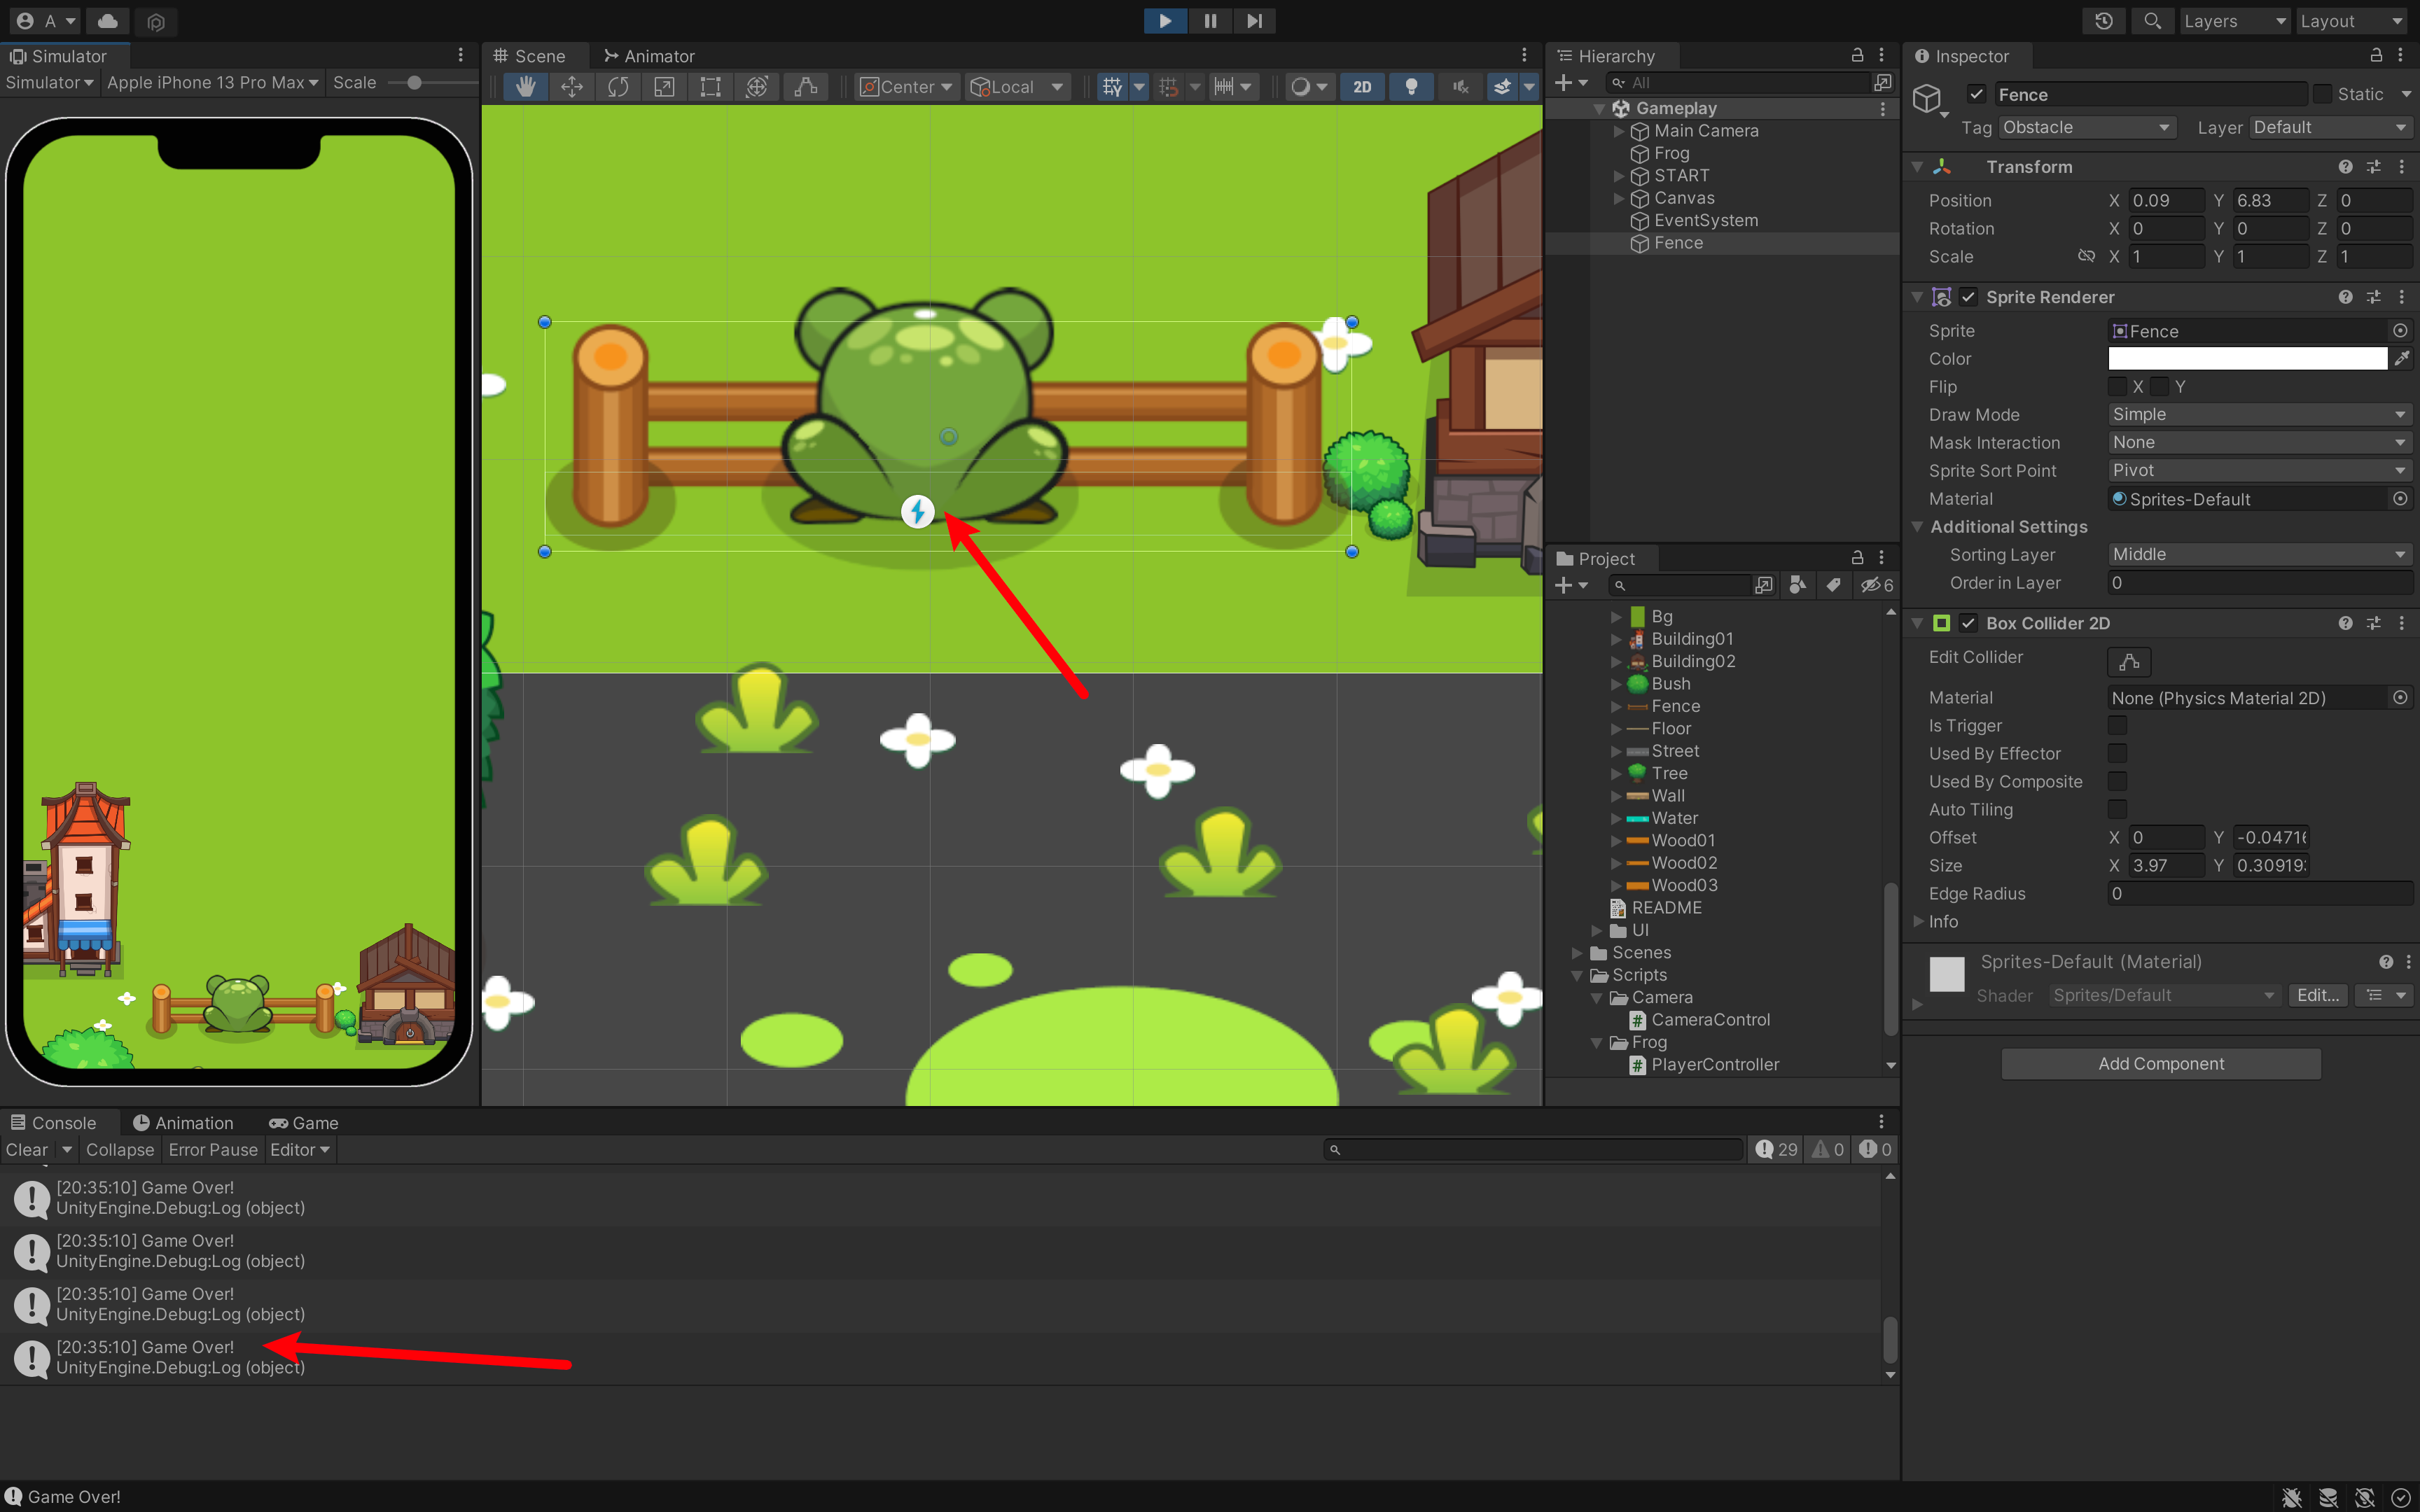This screenshot has width=2420, height=1512.
Task: Lock the Hierarchy panel
Action: [x=1857, y=56]
